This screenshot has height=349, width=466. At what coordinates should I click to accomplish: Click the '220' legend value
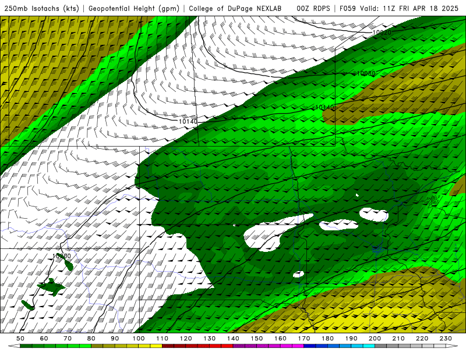(x=422, y=339)
